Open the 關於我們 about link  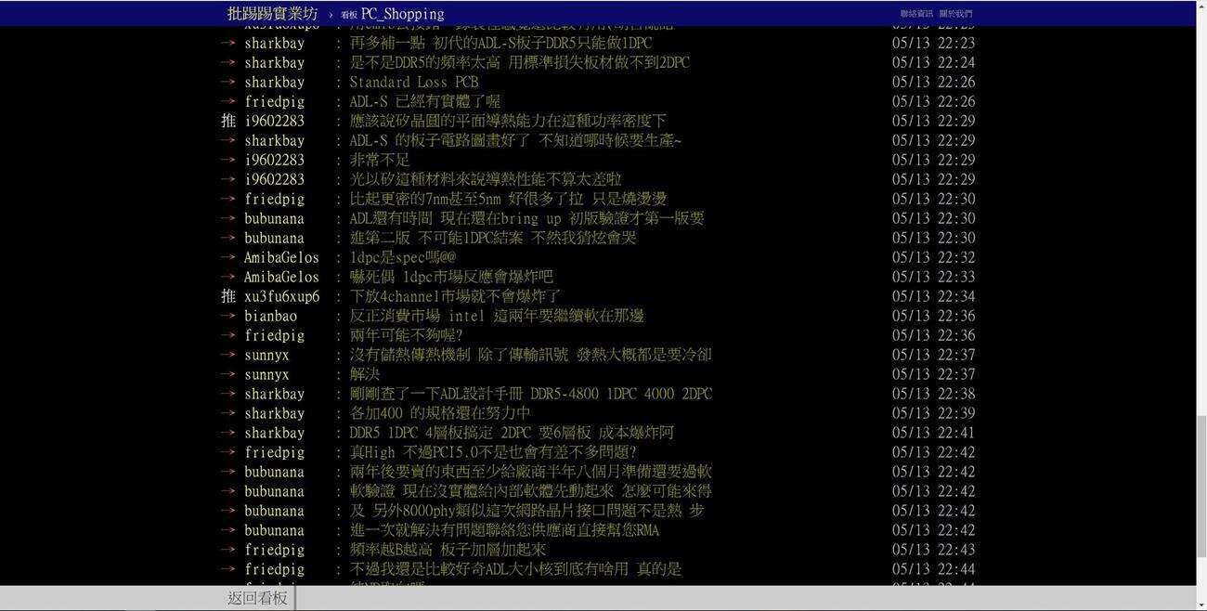955,14
